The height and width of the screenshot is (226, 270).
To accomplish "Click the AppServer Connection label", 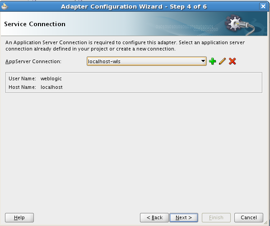I will pyautogui.click(x=33, y=61).
